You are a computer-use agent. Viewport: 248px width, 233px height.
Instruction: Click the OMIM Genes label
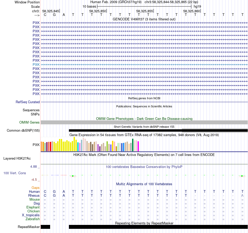(x=29, y=122)
